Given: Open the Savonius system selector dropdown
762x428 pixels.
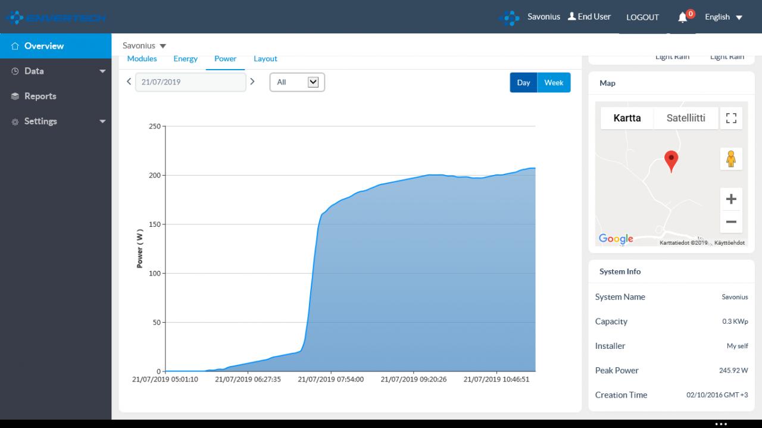Looking at the screenshot, I should click(x=145, y=46).
